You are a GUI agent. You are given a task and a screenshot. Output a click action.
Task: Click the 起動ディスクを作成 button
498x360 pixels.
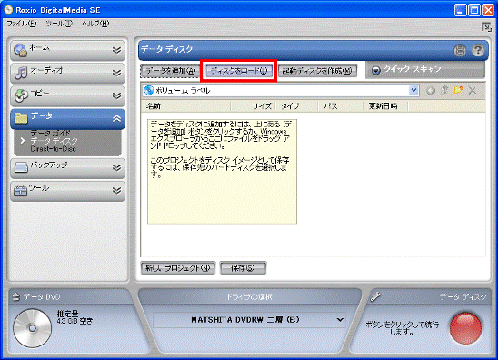pyautogui.click(x=317, y=71)
